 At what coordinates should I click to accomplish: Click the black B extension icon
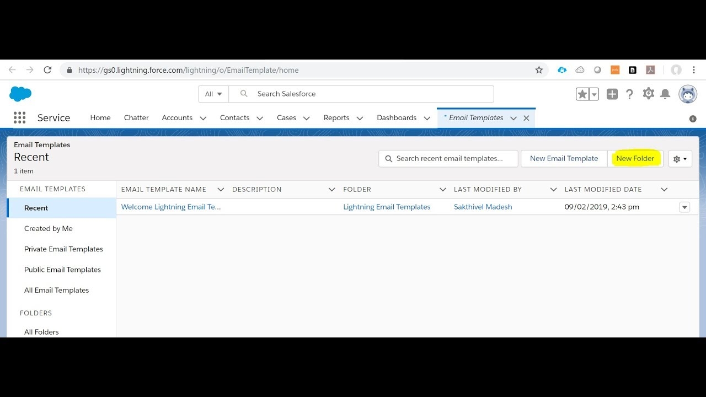(x=633, y=70)
